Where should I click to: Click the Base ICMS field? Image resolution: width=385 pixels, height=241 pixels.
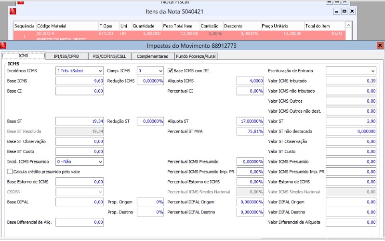click(80, 81)
